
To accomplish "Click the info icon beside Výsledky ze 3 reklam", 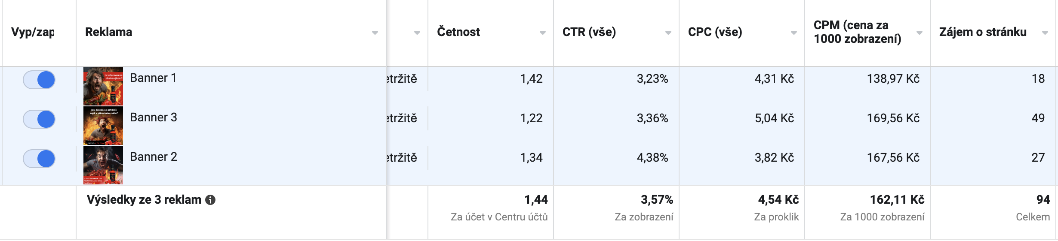I will click(x=210, y=200).
